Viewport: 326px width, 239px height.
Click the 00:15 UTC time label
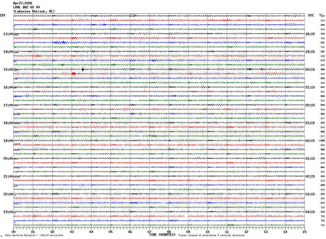310,141
